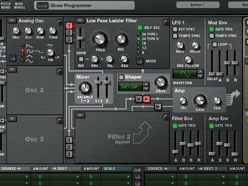Click the filter ENV knob
The image size is (248, 186).
click(x=95, y=59)
